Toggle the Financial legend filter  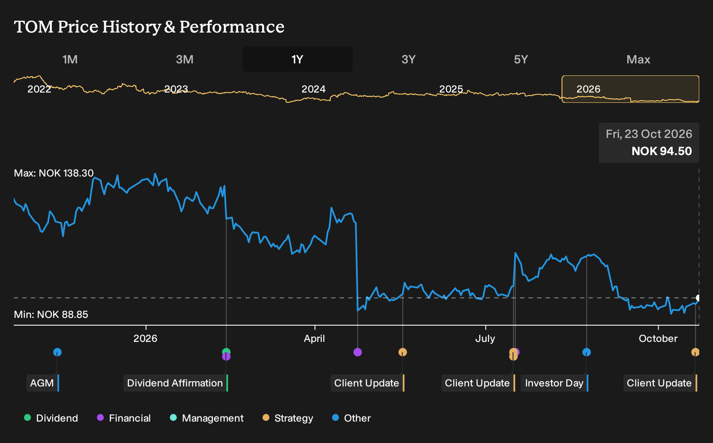(x=124, y=418)
